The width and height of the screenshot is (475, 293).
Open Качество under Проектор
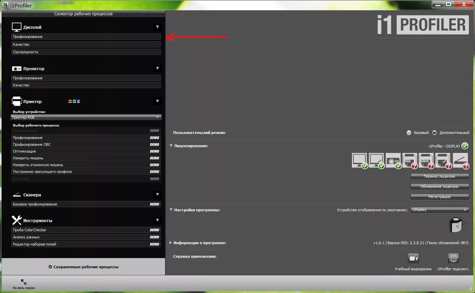[x=86, y=85]
